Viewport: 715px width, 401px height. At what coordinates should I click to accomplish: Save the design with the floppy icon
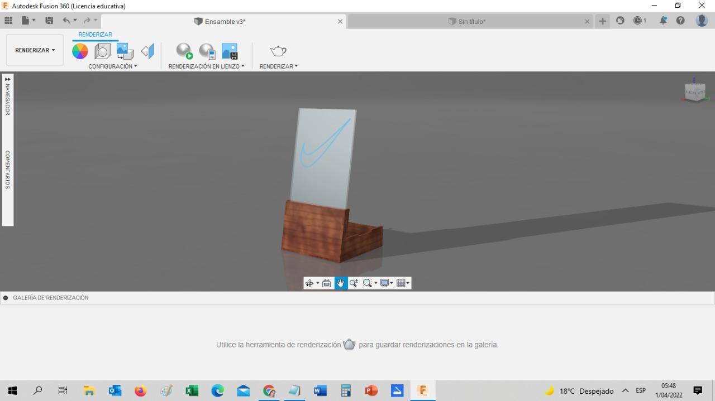coord(49,21)
